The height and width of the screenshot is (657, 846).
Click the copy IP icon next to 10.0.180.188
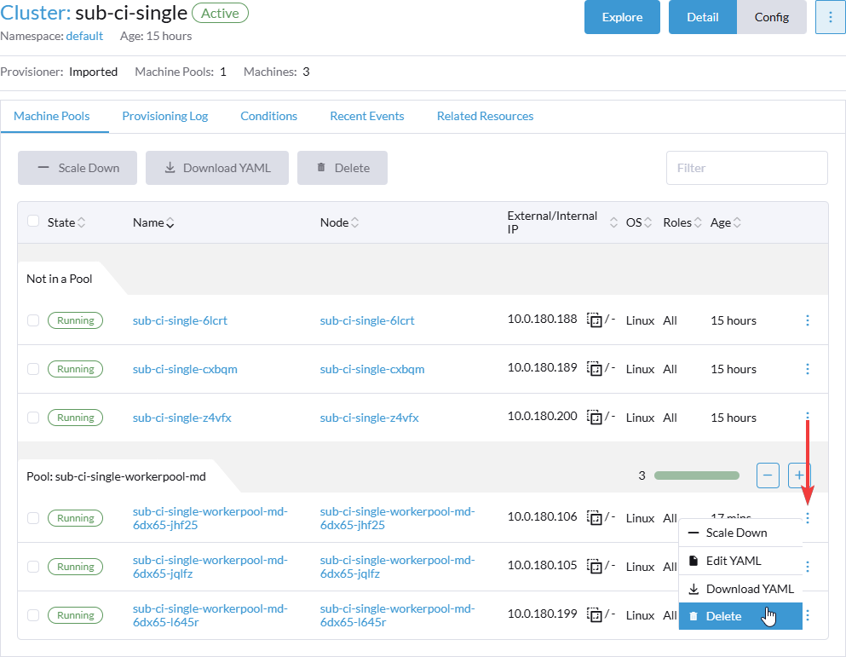(595, 320)
